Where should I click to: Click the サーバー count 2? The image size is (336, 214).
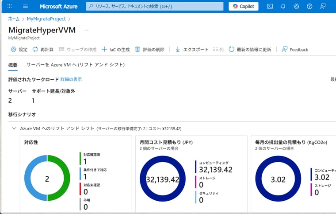pos(10,101)
